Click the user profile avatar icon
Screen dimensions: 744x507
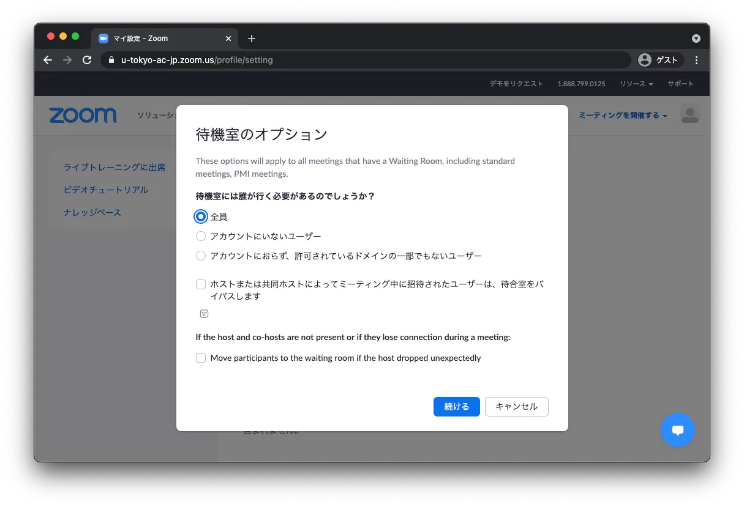[x=690, y=114]
